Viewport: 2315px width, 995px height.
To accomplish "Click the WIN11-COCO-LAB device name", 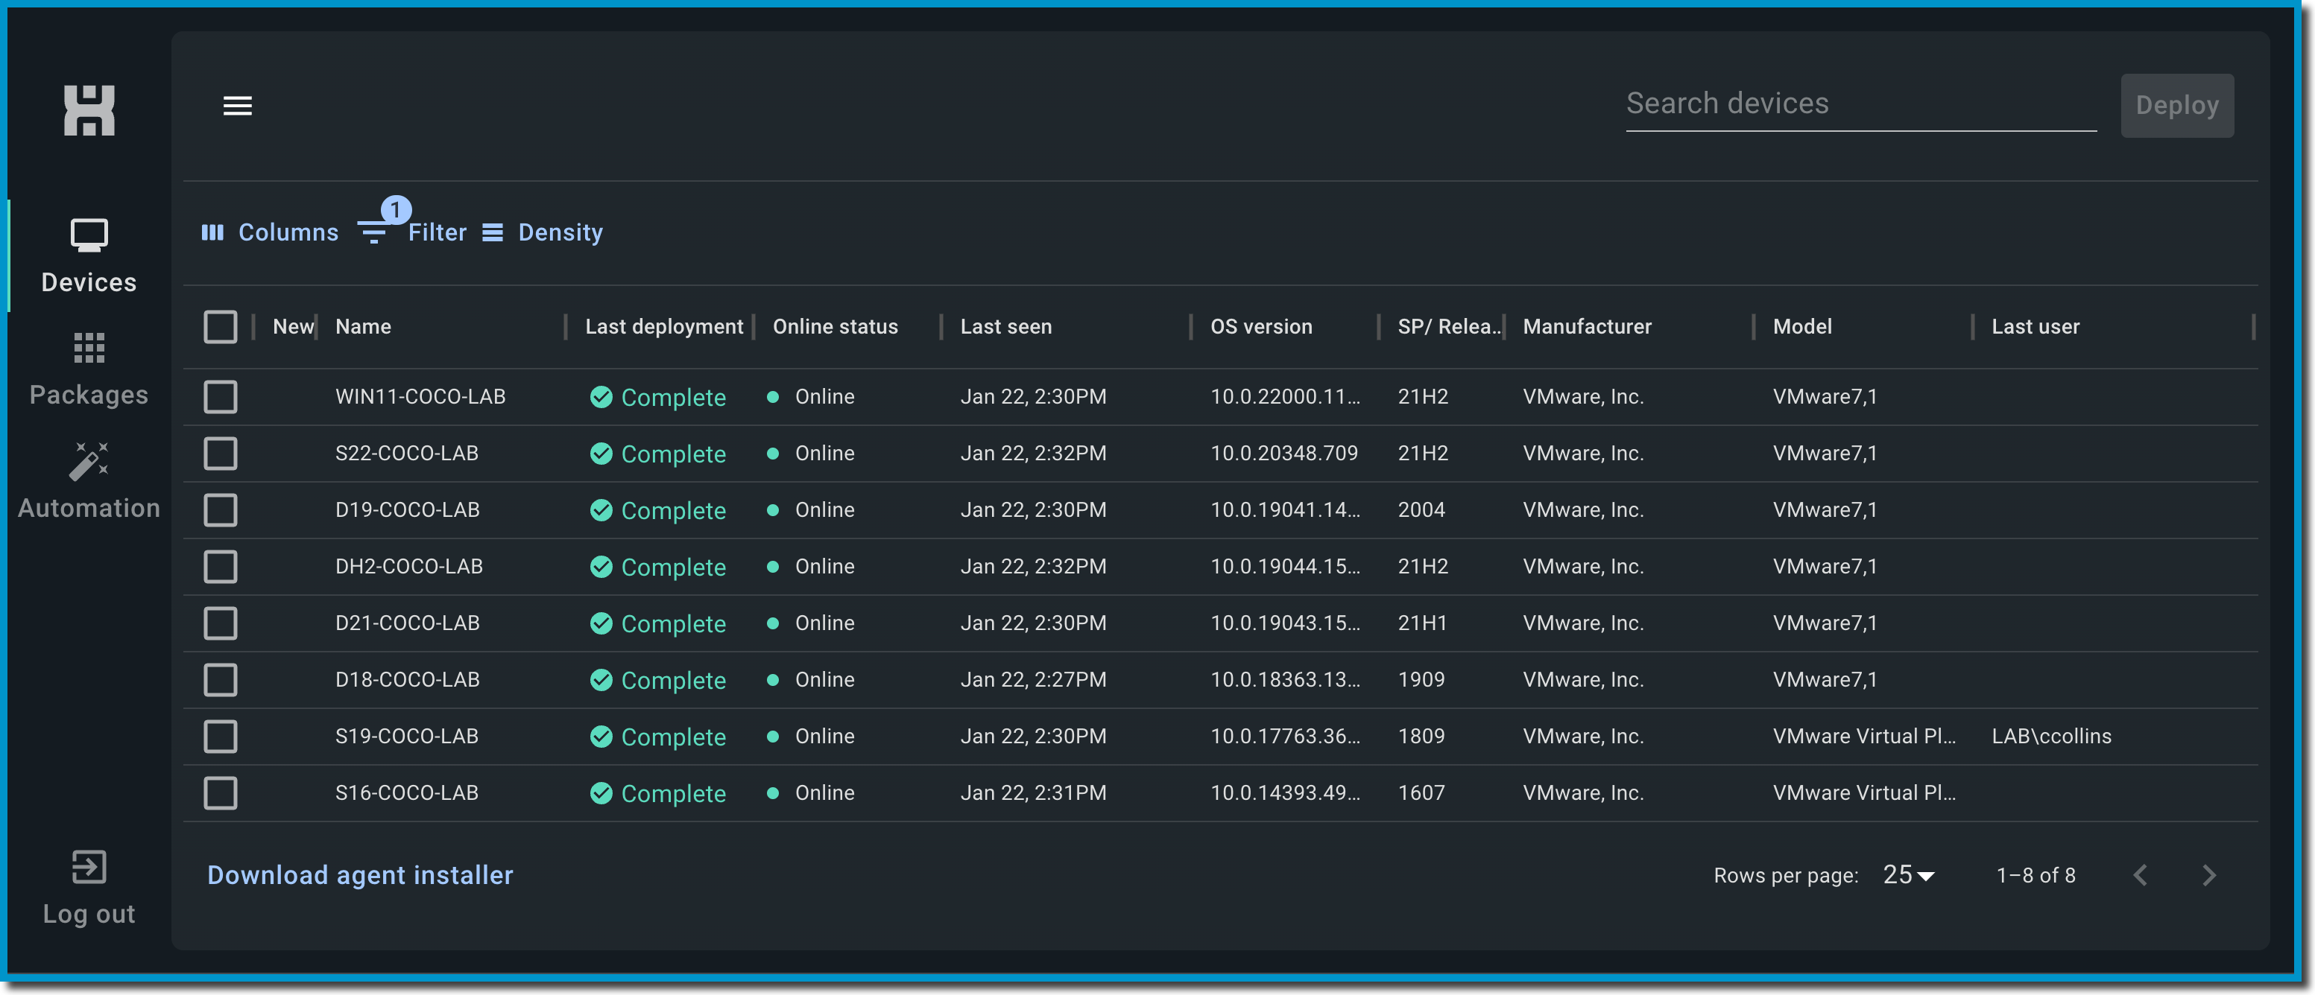I will click(420, 397).
